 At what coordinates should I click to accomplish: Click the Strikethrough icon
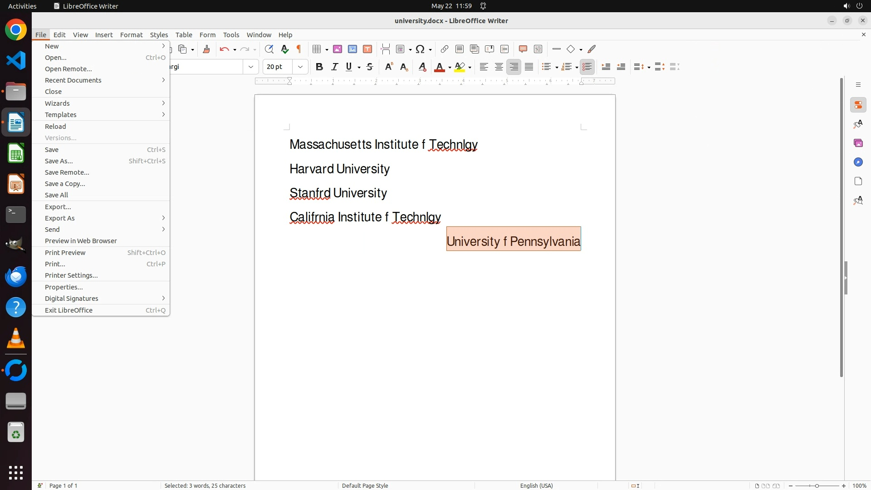point(370,67)
